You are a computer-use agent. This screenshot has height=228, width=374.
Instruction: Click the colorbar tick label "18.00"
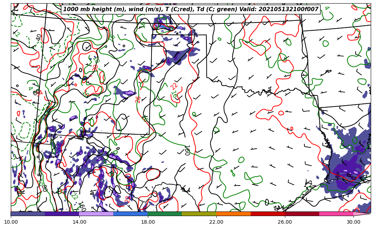coord(148,222)
